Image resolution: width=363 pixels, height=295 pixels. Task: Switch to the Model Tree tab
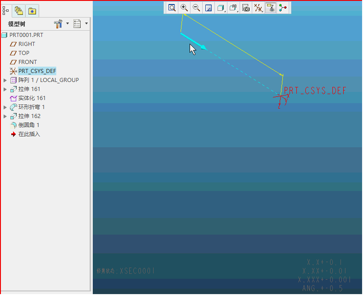5,10
